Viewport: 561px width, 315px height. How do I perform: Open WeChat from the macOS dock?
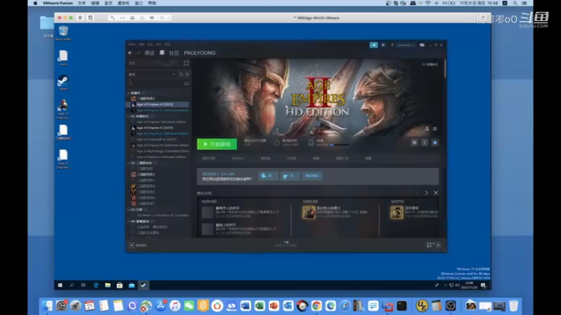(189, 306)
